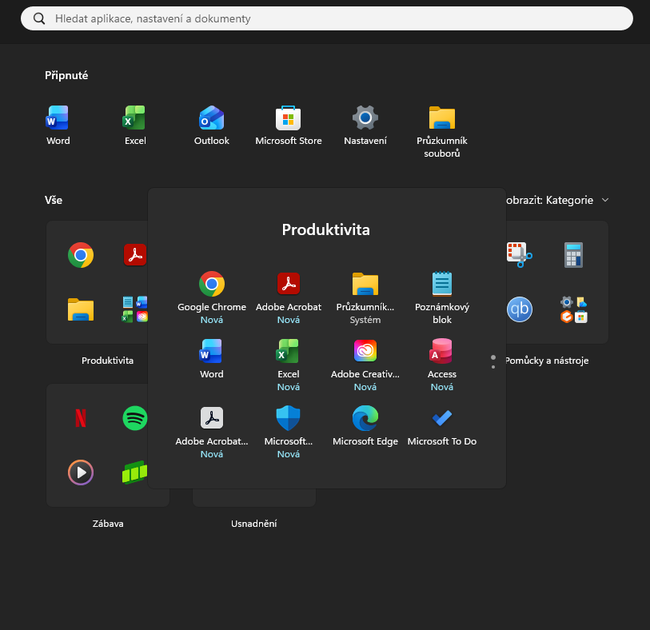Click the Připnuté section heading

click(66, 75)
